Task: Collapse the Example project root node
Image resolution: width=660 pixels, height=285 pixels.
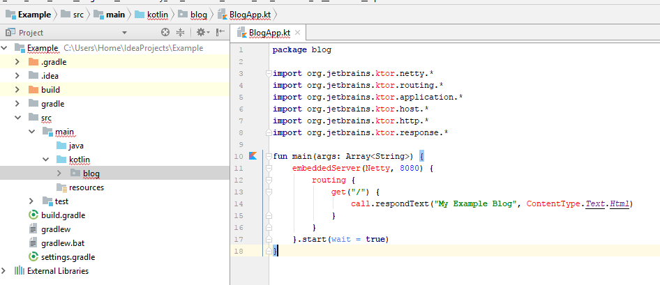Action: point(4,48)
